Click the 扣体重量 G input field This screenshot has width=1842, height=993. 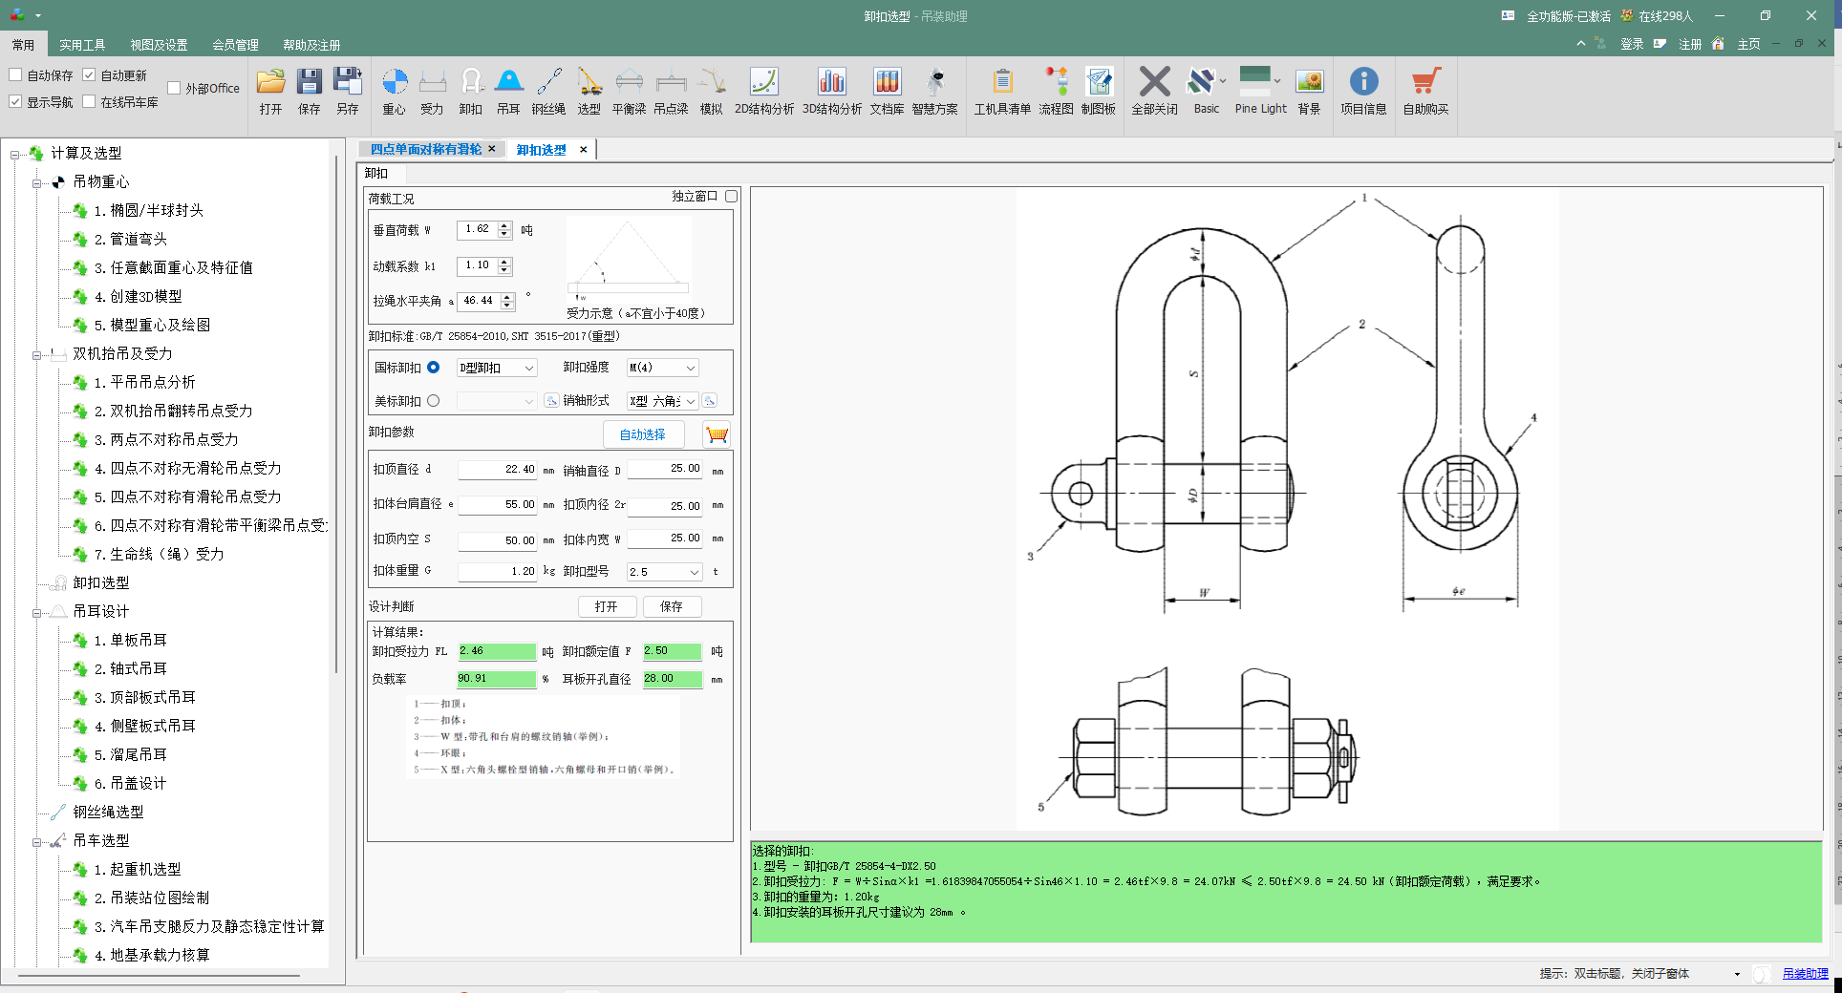(498, 572)
